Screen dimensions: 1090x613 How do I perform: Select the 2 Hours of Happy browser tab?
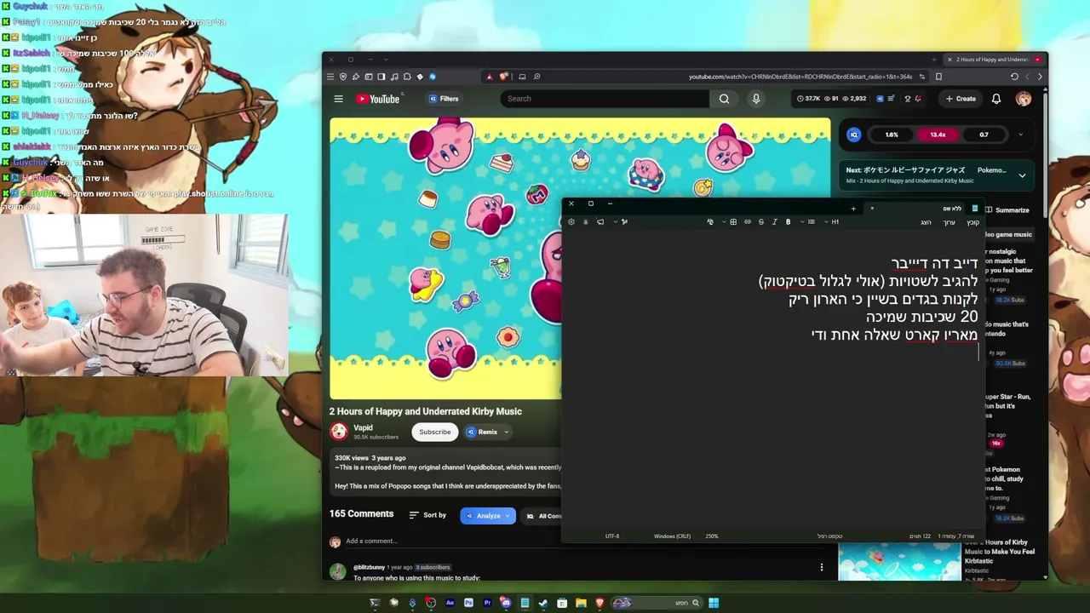[x=996, y=60]
